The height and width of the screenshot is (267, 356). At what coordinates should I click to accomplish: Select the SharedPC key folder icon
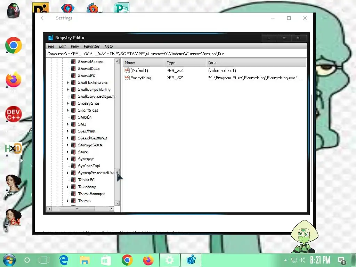coord(73,75)
